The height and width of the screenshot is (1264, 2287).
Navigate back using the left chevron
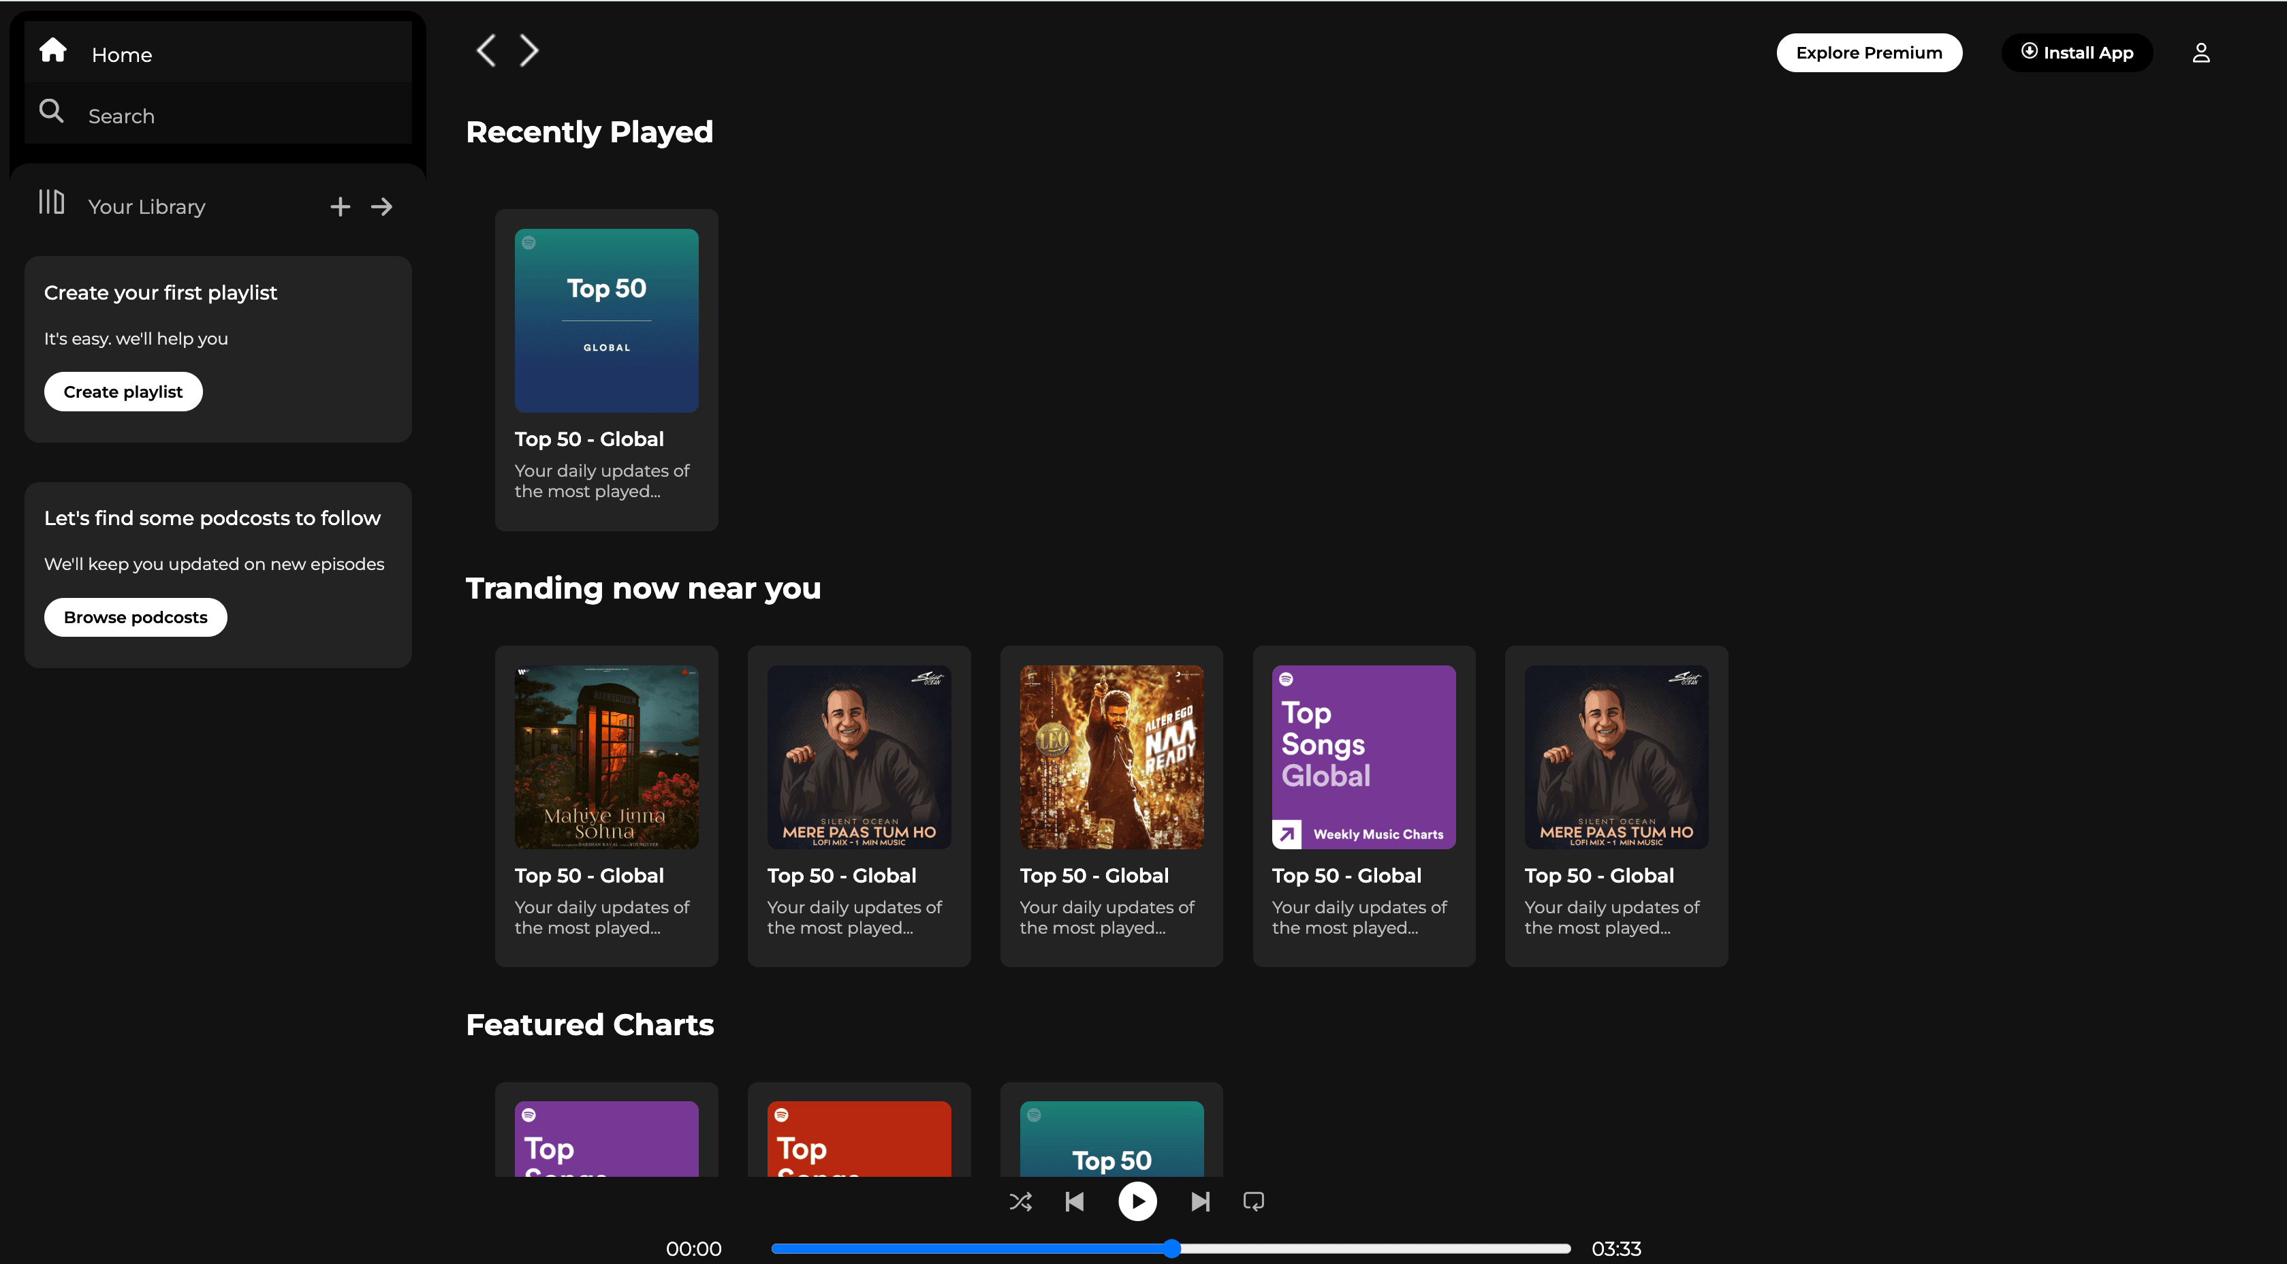pyautogui.click(x=486, y=50)
